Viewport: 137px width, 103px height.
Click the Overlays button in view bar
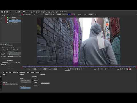(59, 14)
